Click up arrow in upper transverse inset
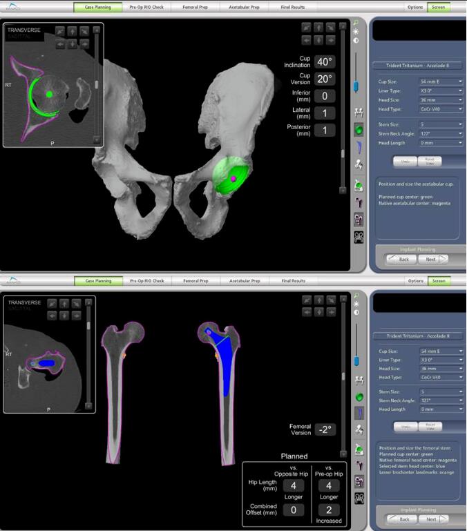This screenshot has width=467, height=531. click(72, 30)
